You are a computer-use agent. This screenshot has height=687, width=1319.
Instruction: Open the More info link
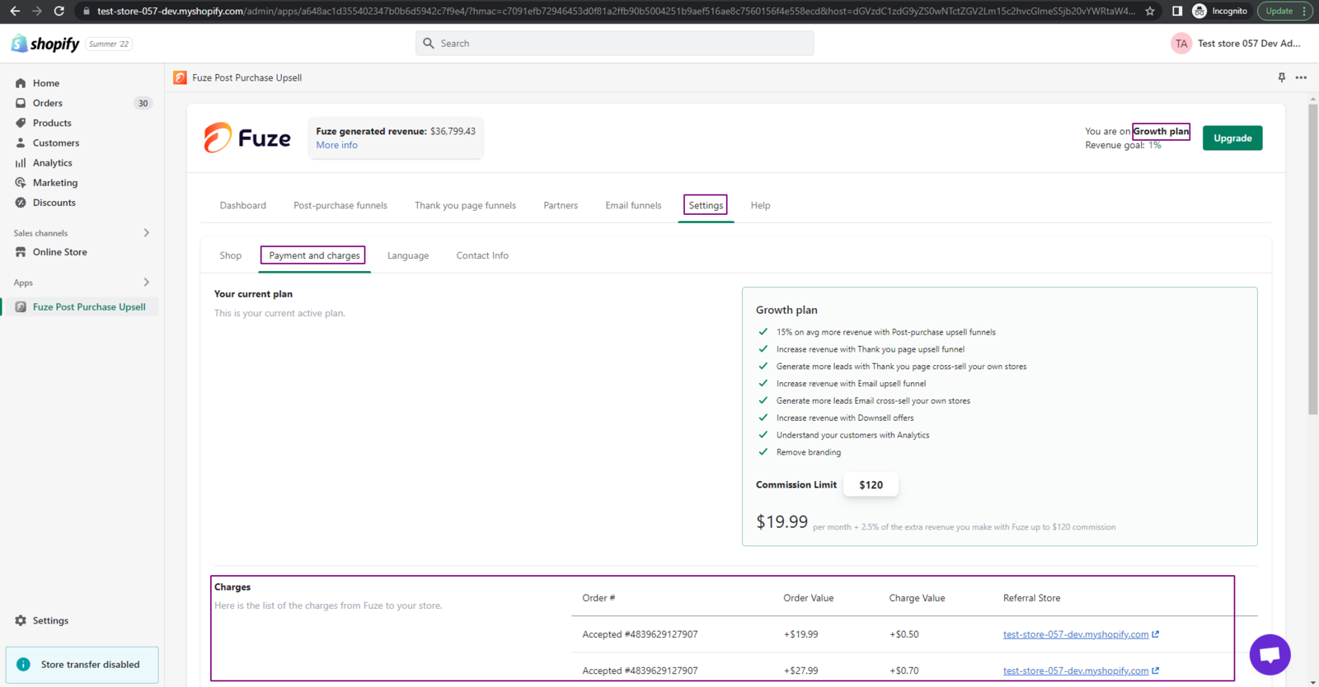pyautogui.click(x=337, y=145)
